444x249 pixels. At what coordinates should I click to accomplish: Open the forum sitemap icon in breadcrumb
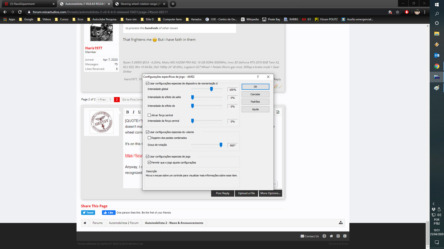pyautogui.click(x=341, y=223)
